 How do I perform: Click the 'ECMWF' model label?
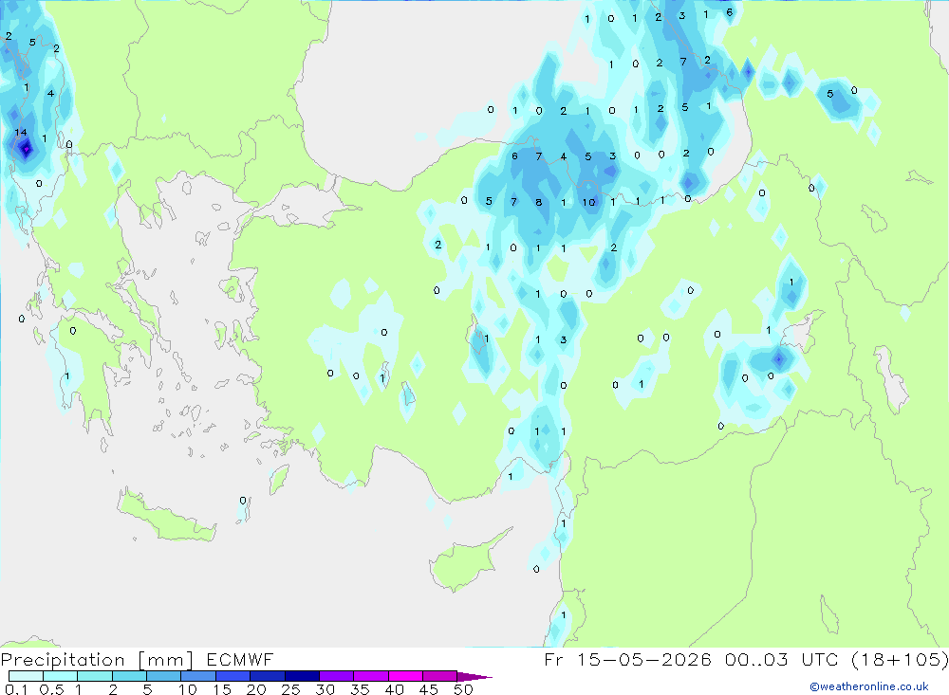(240, 659)
